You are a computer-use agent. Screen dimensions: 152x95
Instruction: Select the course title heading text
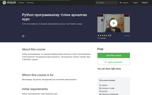point(54,17)
